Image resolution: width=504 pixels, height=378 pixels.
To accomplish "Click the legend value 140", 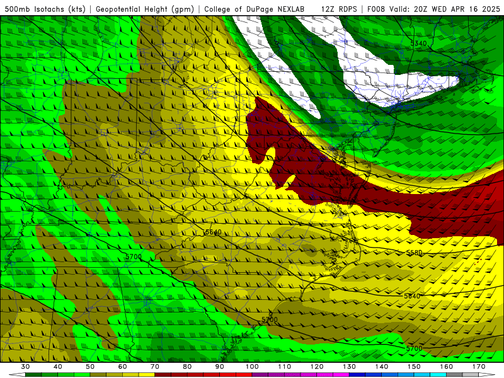I will [x=382, y=367].
